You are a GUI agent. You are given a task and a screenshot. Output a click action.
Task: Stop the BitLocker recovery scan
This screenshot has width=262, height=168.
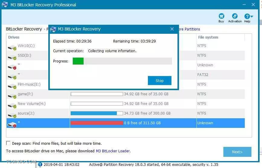tap(160, 81)
